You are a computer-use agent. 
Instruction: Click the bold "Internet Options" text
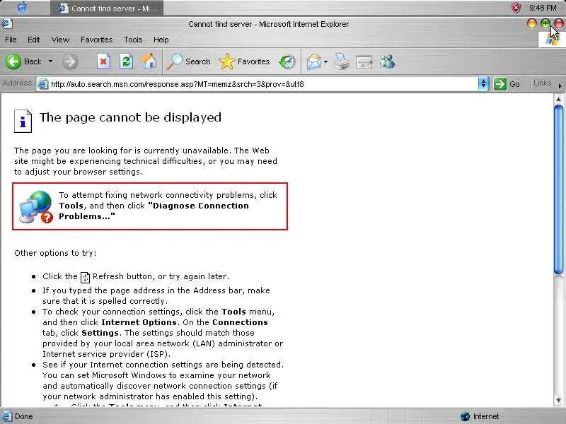139,322
